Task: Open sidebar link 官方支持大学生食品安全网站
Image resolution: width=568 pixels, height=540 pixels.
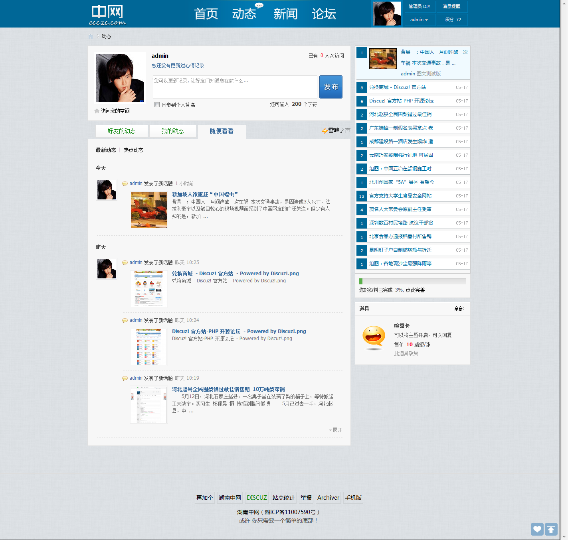Action: 400,196
